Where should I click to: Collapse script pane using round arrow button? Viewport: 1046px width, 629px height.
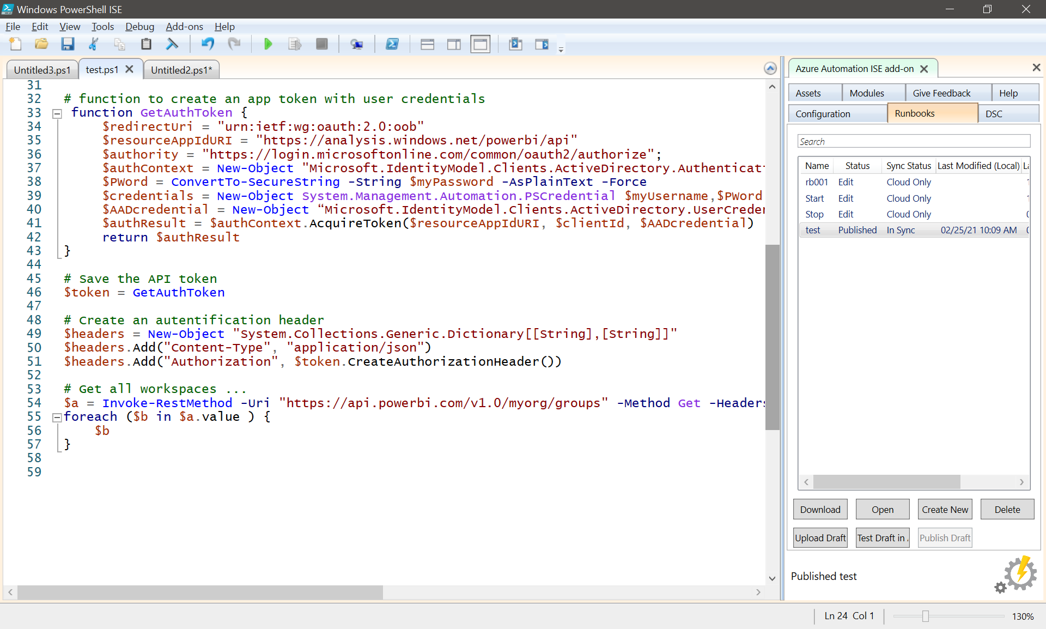pos(770,68)
